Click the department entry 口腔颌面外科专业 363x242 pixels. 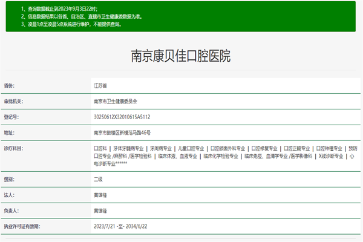pos(227,148)
